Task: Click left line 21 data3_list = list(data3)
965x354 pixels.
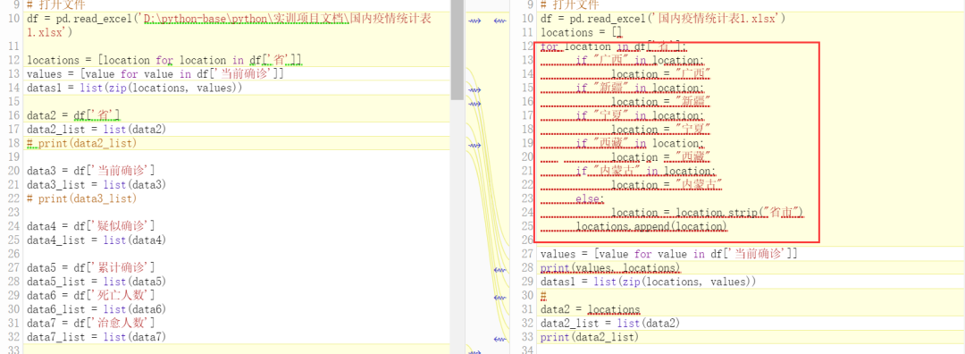Action: [x=96, y=185]
